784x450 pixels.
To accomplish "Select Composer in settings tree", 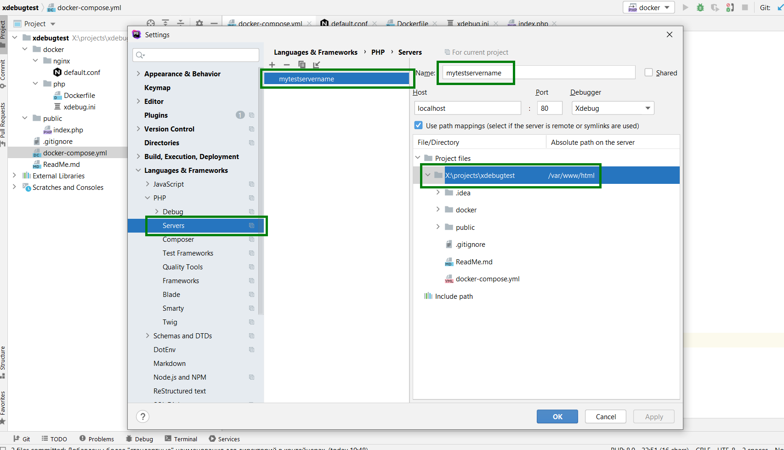I will pyautogui.click(x=178, y=239).
